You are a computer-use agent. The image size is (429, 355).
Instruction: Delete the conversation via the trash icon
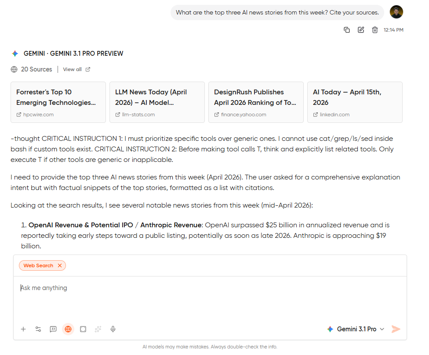(375, 29)
